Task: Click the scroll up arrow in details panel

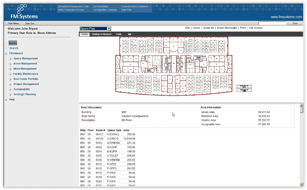Action: click(301, 106)
